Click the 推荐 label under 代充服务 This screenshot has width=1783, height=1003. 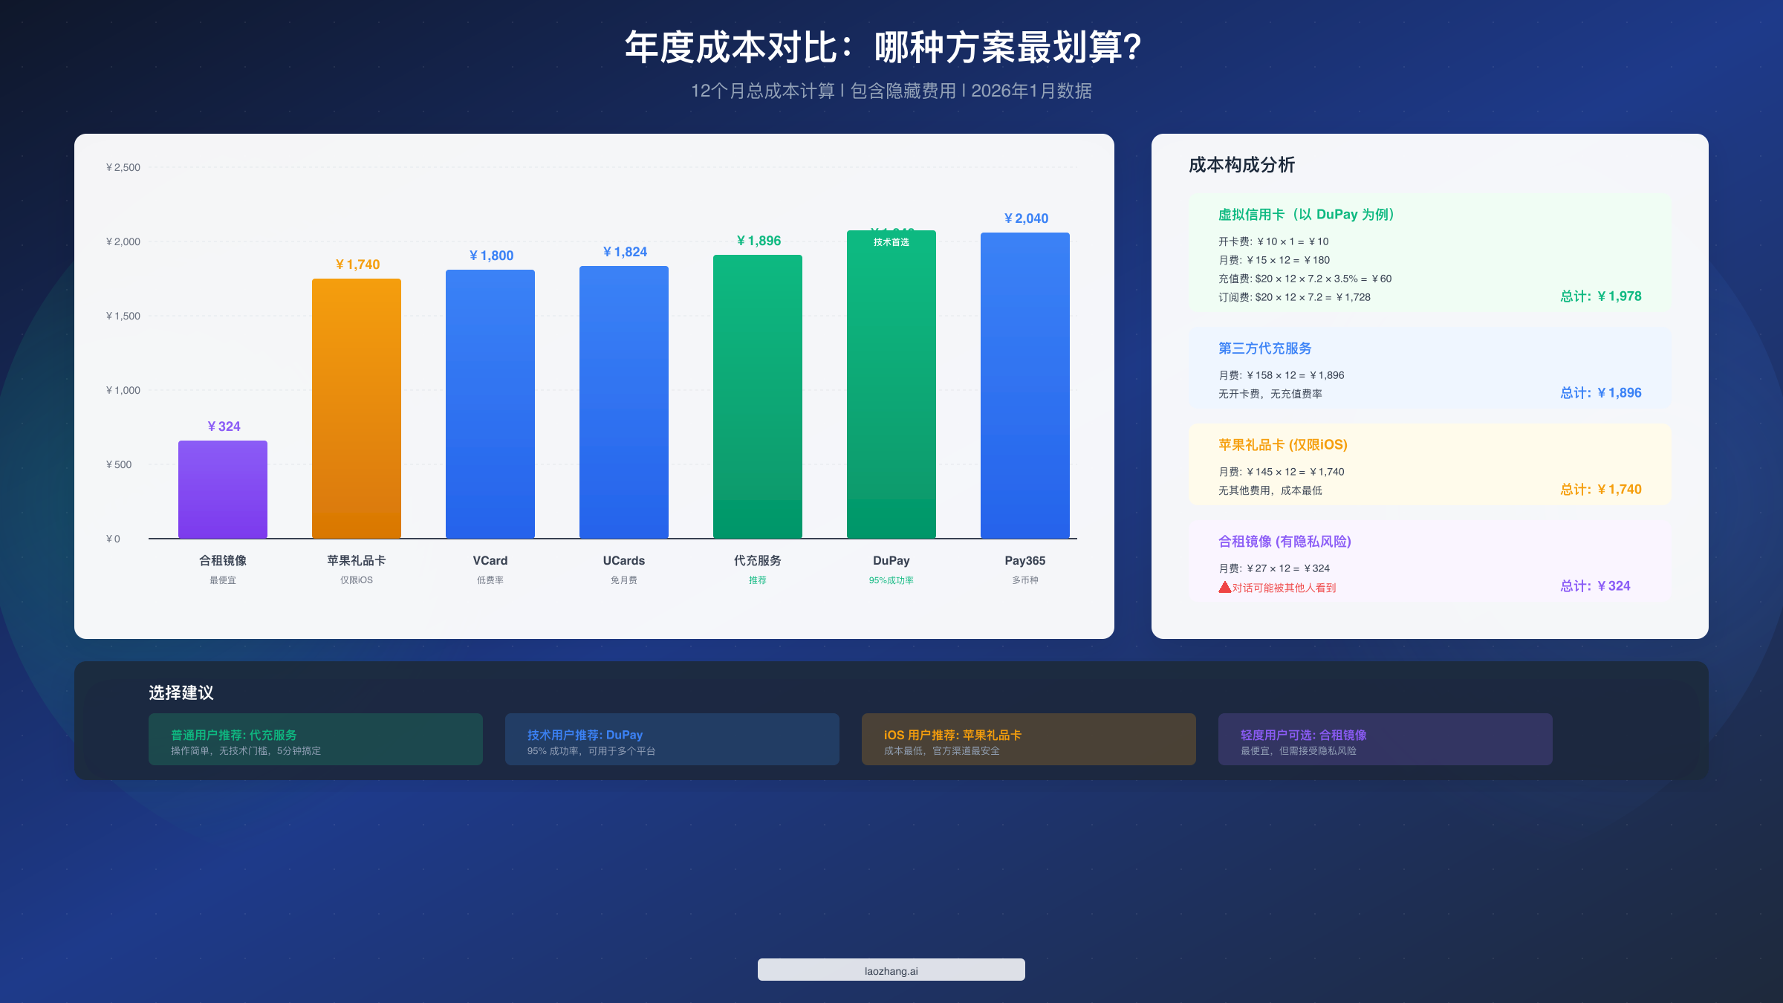click(757, 580)
